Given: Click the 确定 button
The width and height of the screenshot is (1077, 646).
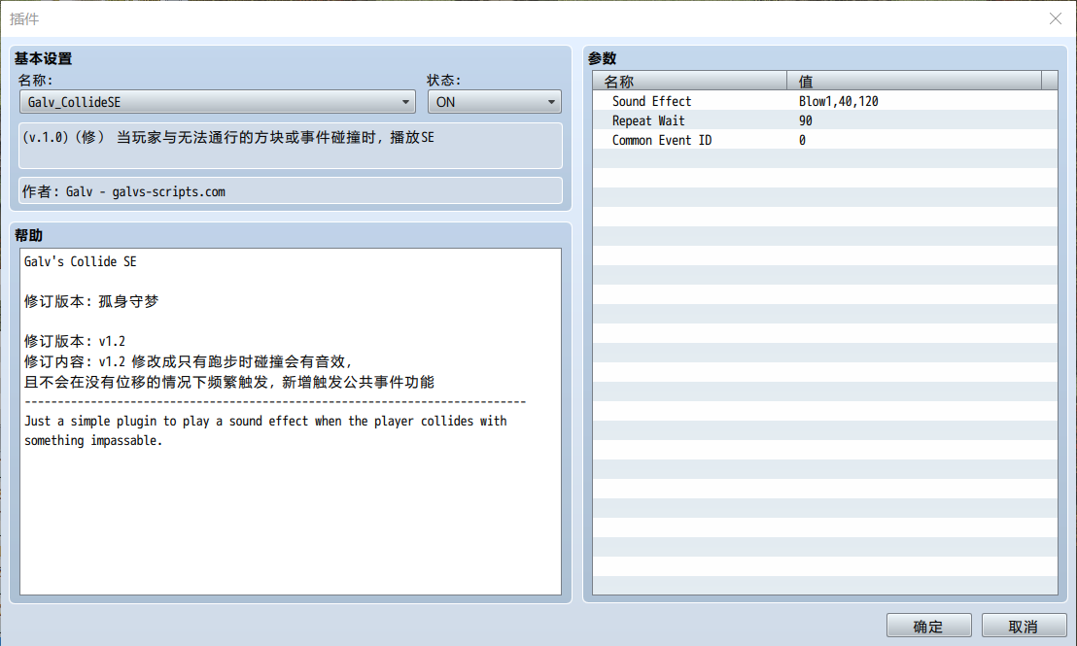Looking at the screenshot, I should point(928,626).
